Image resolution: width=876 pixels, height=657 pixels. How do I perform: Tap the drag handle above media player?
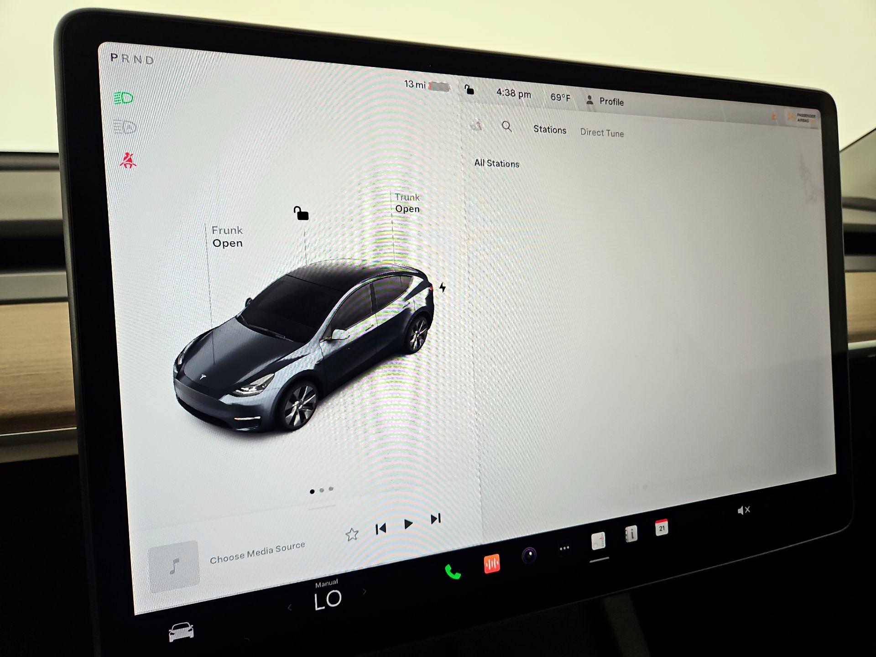point(322,506)
